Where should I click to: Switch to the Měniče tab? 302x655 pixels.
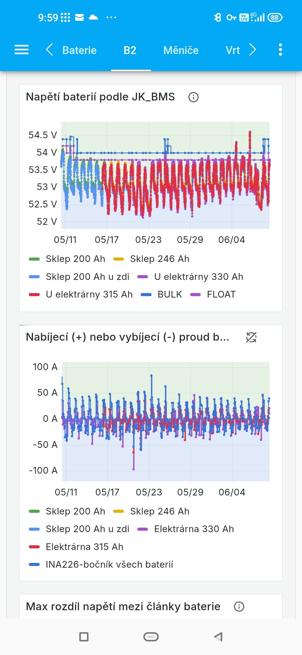click(x=181, y=50)
